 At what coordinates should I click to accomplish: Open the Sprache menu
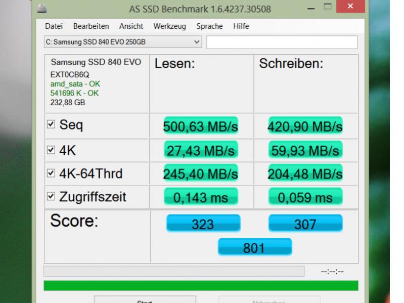tap(209, 26)
